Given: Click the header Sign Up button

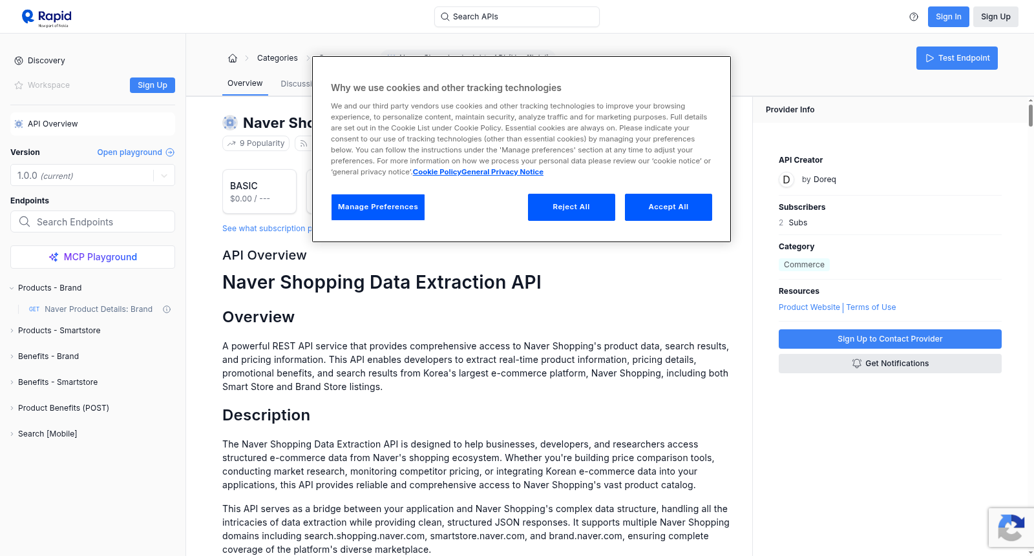Looking at the screenshot, I should pyautogui.click(x=995, y=17).
